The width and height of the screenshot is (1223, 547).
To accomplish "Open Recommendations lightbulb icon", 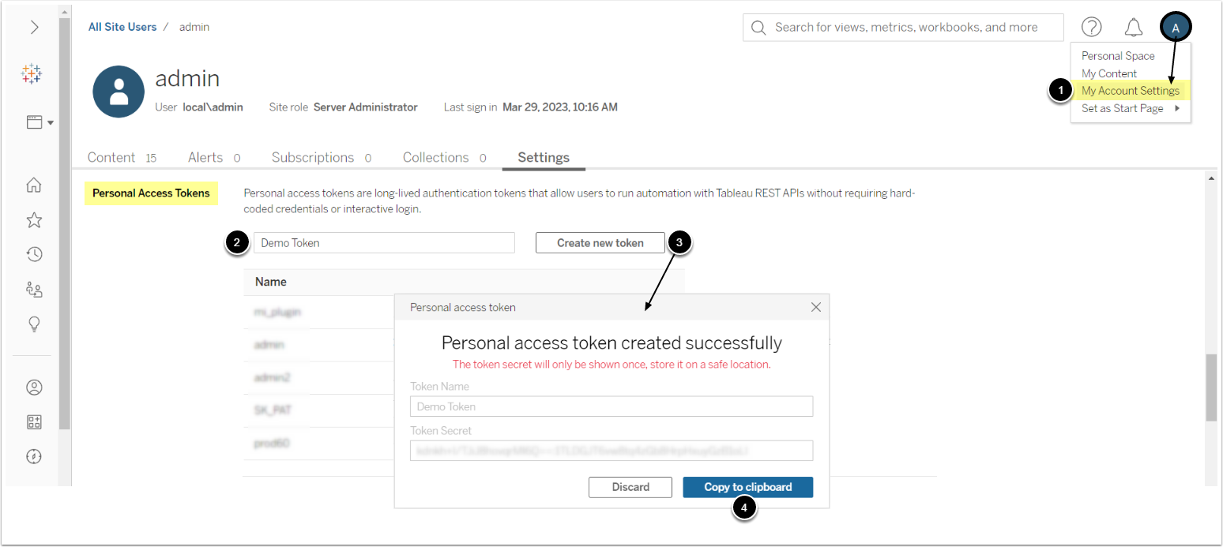I will coord(34,324).
